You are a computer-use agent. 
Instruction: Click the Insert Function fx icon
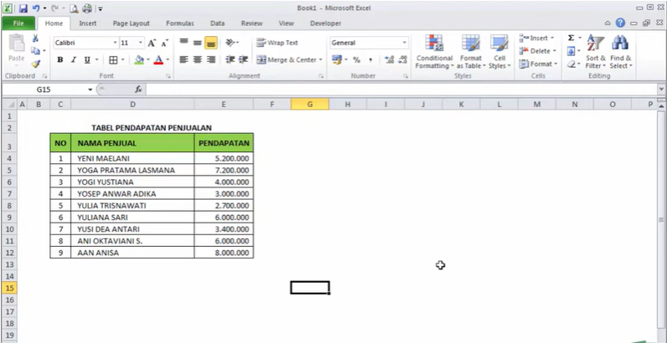tap(138, 89)
